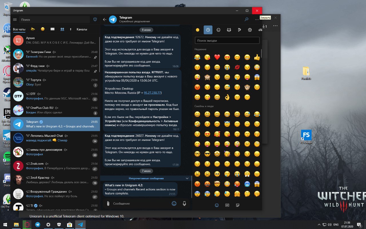Insert the OK hand emoji

point(227,97)
